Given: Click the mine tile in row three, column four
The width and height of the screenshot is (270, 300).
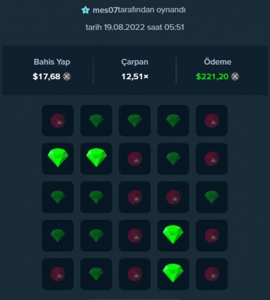Looking at the screenshot, I should tap(173, 197).
